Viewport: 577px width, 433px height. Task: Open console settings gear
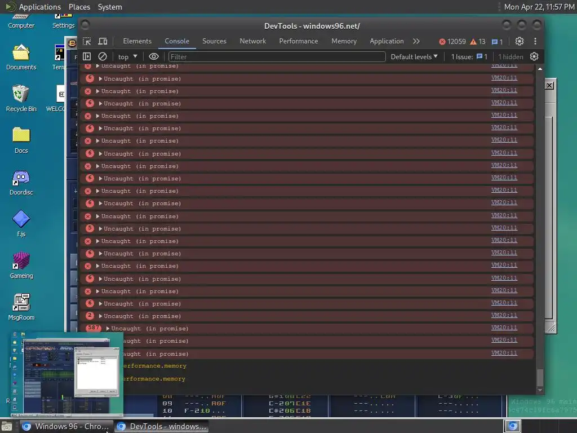click(534, 56)
